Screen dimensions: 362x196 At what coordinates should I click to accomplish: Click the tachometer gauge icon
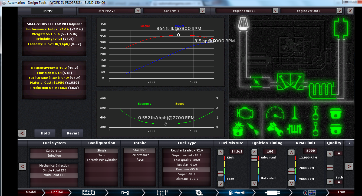(275, 113)
